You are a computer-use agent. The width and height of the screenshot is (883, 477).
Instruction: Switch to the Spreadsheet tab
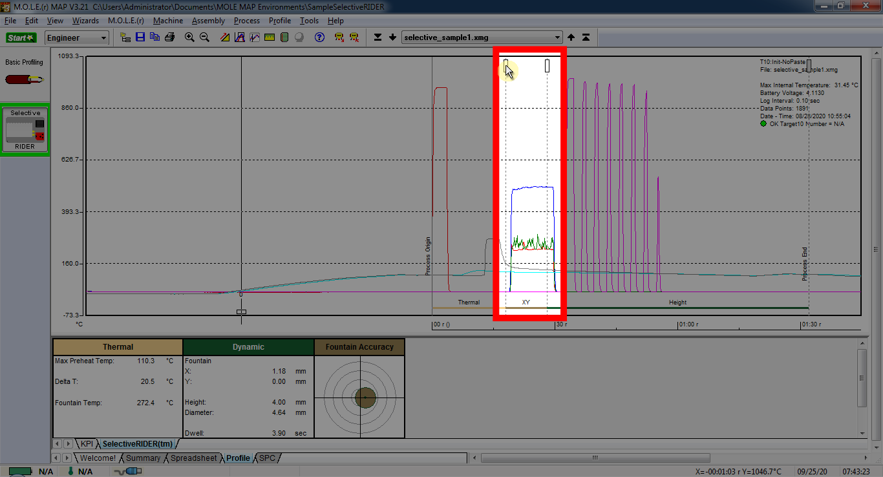(x=193, y=458)
